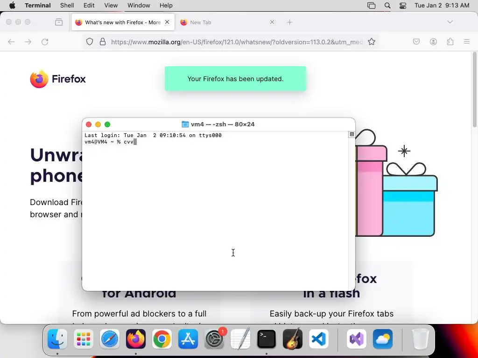Go back in Firefox
The height and width of the screenshot is (358, 478).
(x=11, y=41)
